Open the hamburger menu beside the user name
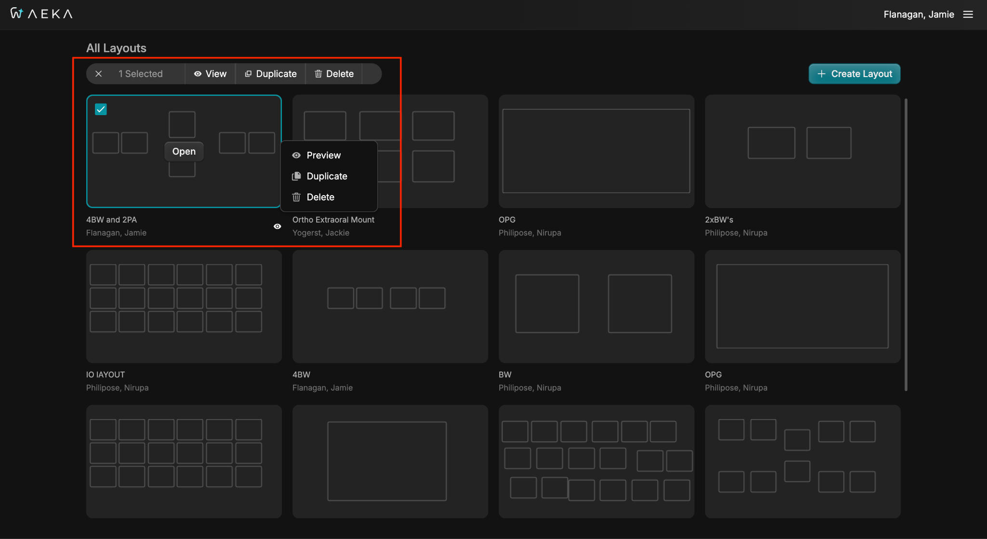This screenshot has width=987, height=539. click(968, 14)
